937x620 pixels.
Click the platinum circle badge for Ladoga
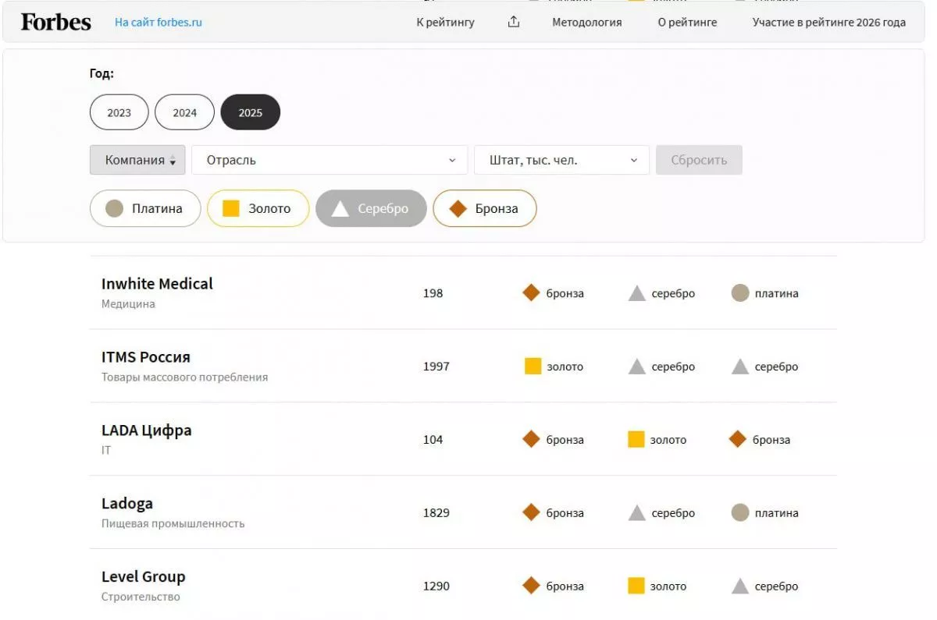[739, 512]
